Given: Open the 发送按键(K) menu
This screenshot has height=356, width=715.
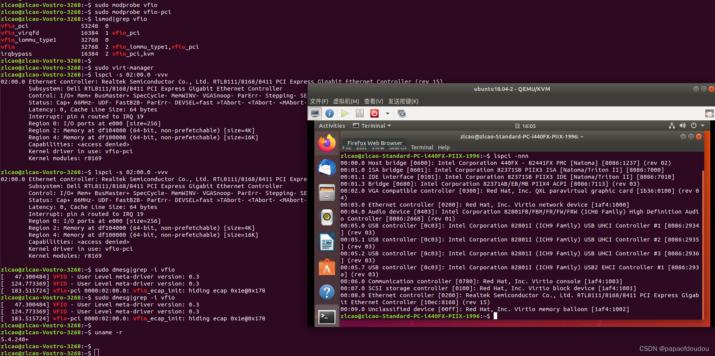Looking at the screenshot, I should pyautogui.click(x=403, y=101).
